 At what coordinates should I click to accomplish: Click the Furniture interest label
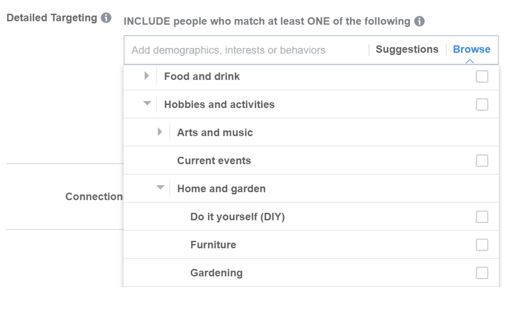coord(213,245)
